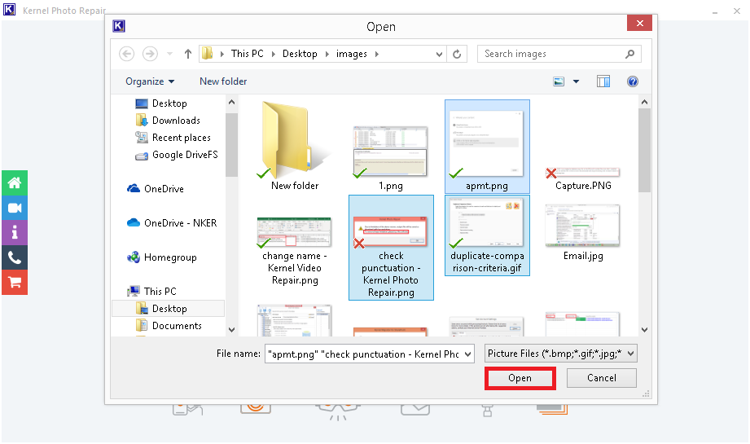This screenshot has width=750, height=444.
Task: Show the preview pane icon
Action: pos(603,81)
